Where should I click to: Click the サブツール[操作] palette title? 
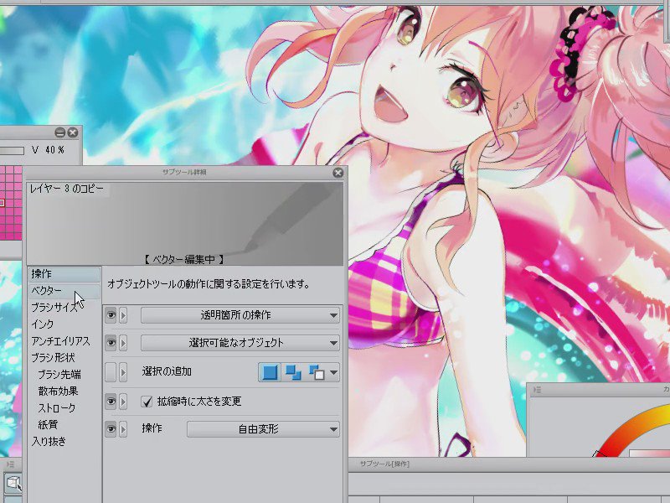tap(384, 464)
